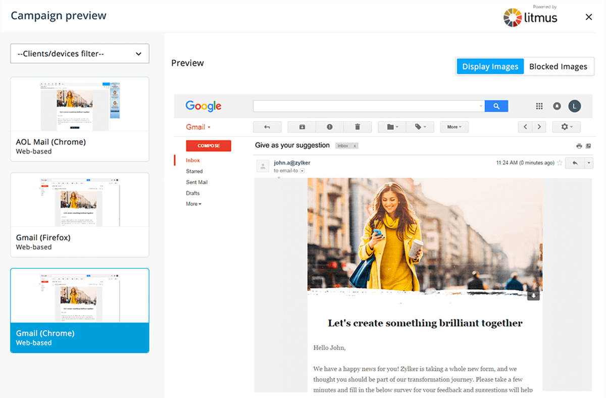
Task: Select Sent Mail in the sidebar
Action: coord(196,182)
